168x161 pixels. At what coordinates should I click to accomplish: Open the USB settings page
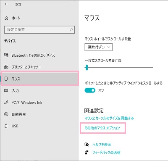[15, 126]
